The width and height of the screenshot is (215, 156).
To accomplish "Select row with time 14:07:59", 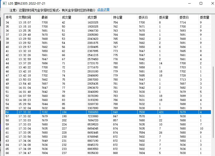I will [108, 96].
